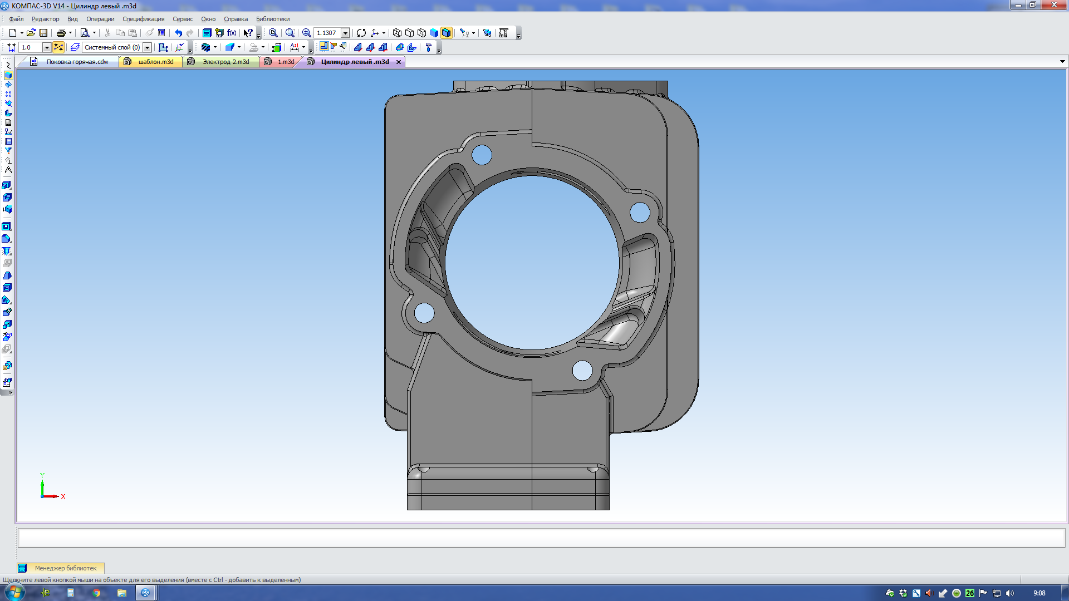
Task: Toggle shaded with edges display
Action: click(446, 33)
